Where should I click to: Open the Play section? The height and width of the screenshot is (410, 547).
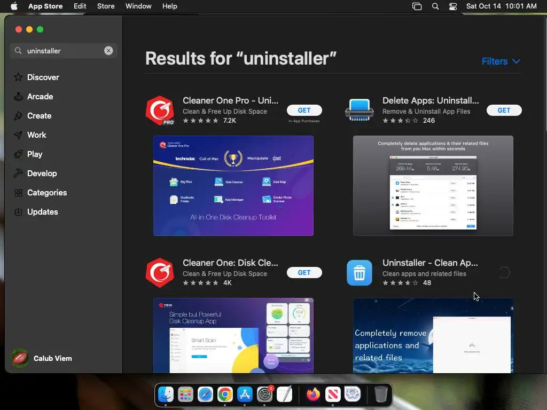(x=28, y=154)
